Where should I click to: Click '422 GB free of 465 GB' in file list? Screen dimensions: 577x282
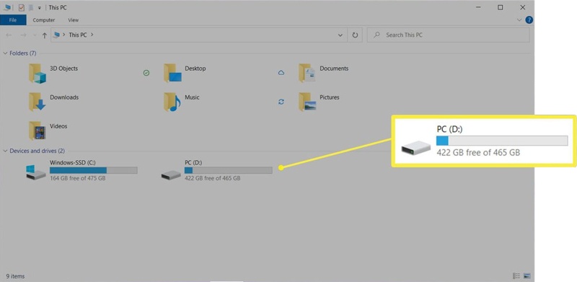(x=212, y=178)
